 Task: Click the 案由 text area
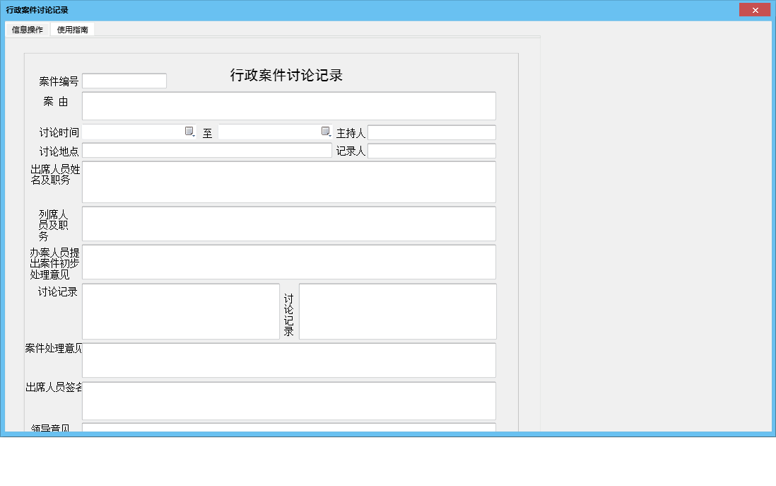pos(289,106)
